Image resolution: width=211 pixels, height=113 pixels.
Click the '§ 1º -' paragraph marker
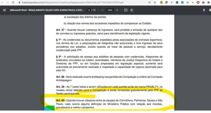click(x=59, y=40)
